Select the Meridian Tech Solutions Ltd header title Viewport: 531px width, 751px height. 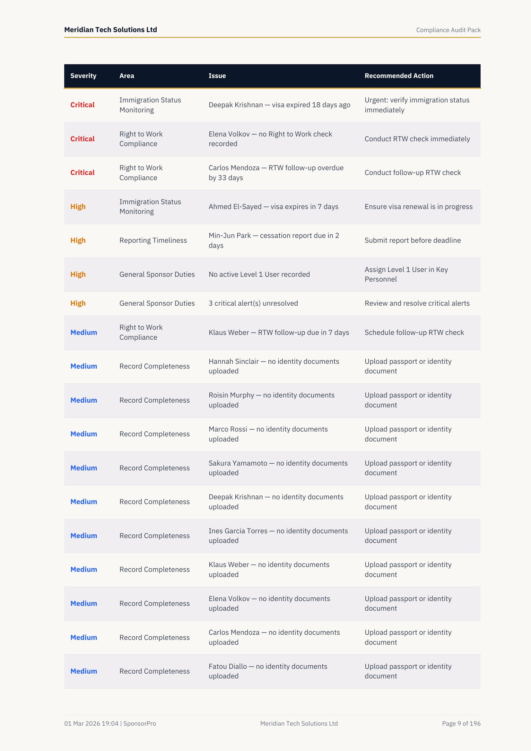point(110,30)
